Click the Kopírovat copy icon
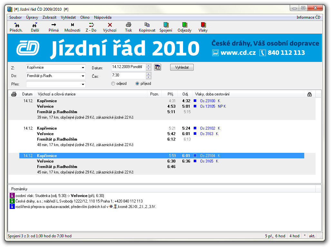The image size is (331, 247). [147, 25]
